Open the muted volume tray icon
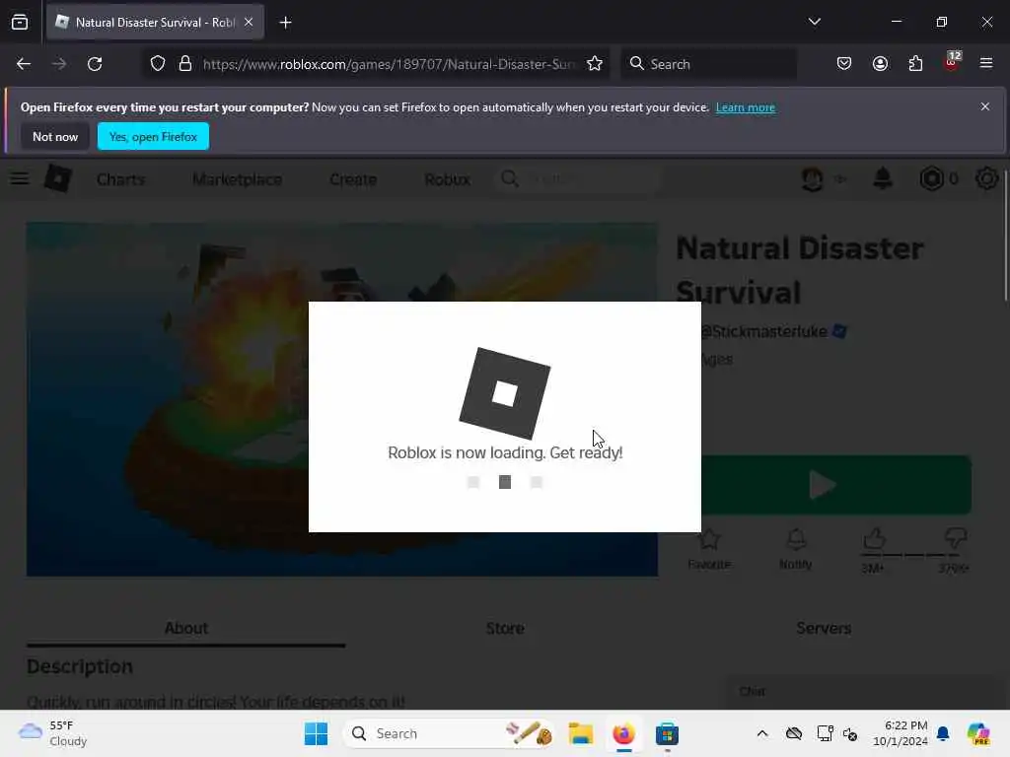Viewport: 1010px width, 757px height. (850, 733)
